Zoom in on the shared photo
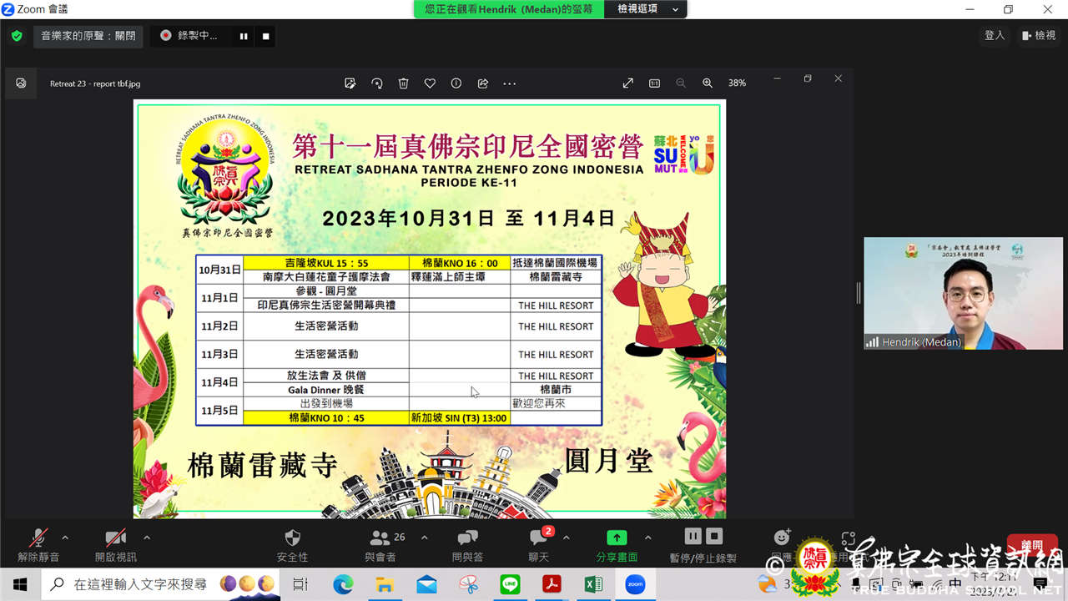1068x601 pixels. click(x=708, y=83)
